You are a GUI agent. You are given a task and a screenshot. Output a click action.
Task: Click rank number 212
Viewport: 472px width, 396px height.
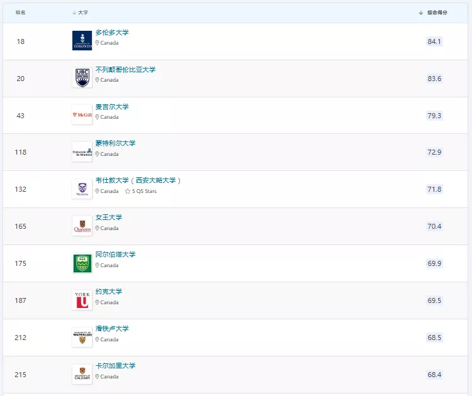coord(21,338)
